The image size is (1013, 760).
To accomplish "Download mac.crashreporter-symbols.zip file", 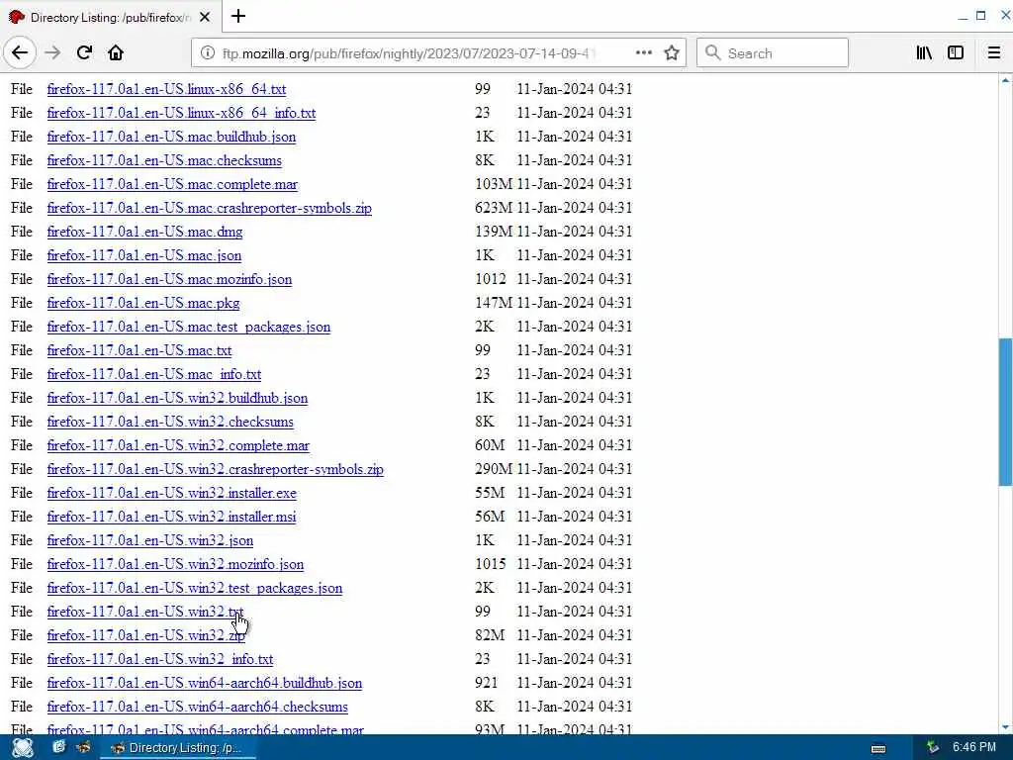I will click(x=210, y=208).
